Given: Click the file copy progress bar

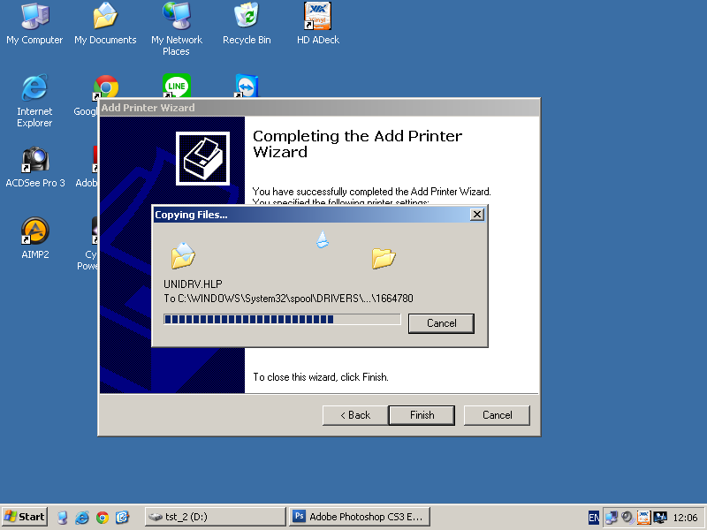Looking at the screenshot, I should pyautogui.click(x=282, y=320).
